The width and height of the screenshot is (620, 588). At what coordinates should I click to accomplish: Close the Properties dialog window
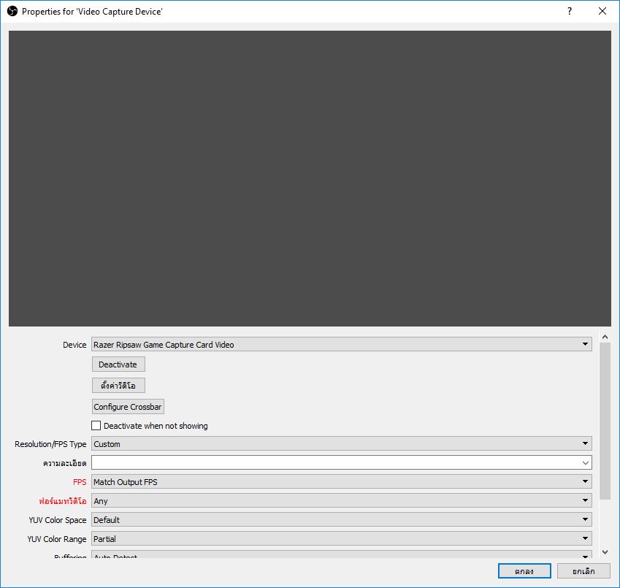[x=602, y=12]
